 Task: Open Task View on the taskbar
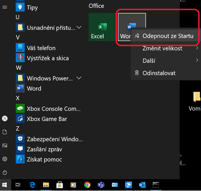(x=18, y=185)
